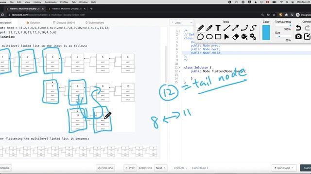
Task: Click the Incognito profile icon
Action: pyautogui.click(x=297, y=15)
